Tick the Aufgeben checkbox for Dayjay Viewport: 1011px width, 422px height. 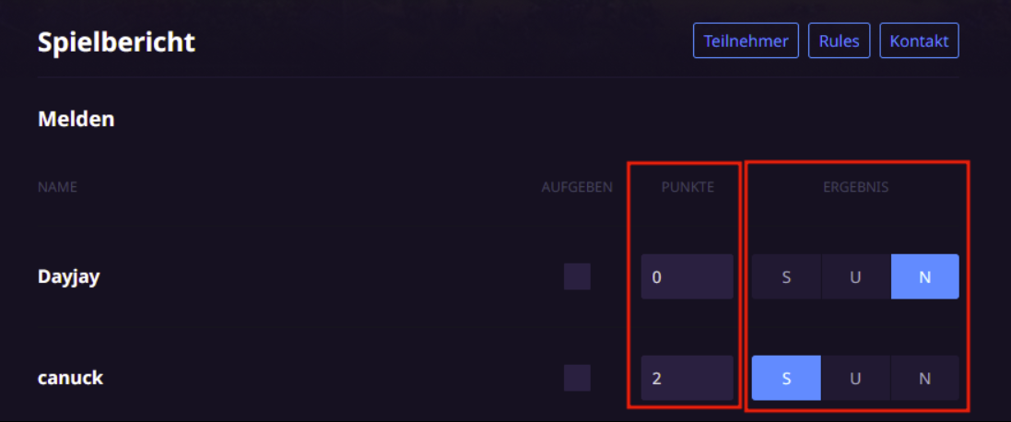pos(577,276)
